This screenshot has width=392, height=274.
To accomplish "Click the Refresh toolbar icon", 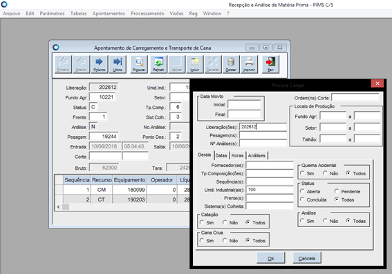I will pos(158,64).
